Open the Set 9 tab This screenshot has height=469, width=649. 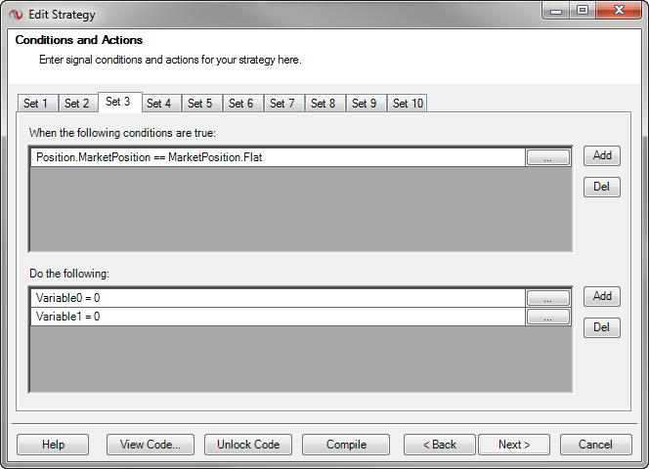tap(366, 103)
